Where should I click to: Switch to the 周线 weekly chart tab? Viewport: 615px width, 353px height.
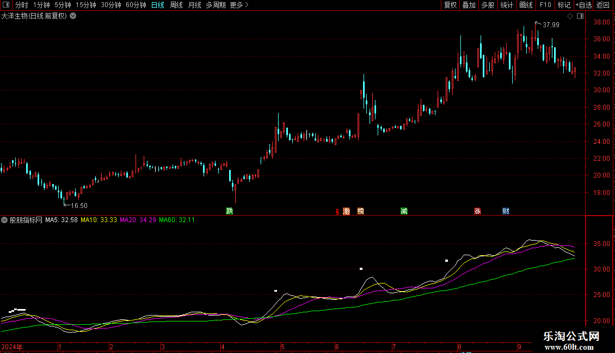176,5
